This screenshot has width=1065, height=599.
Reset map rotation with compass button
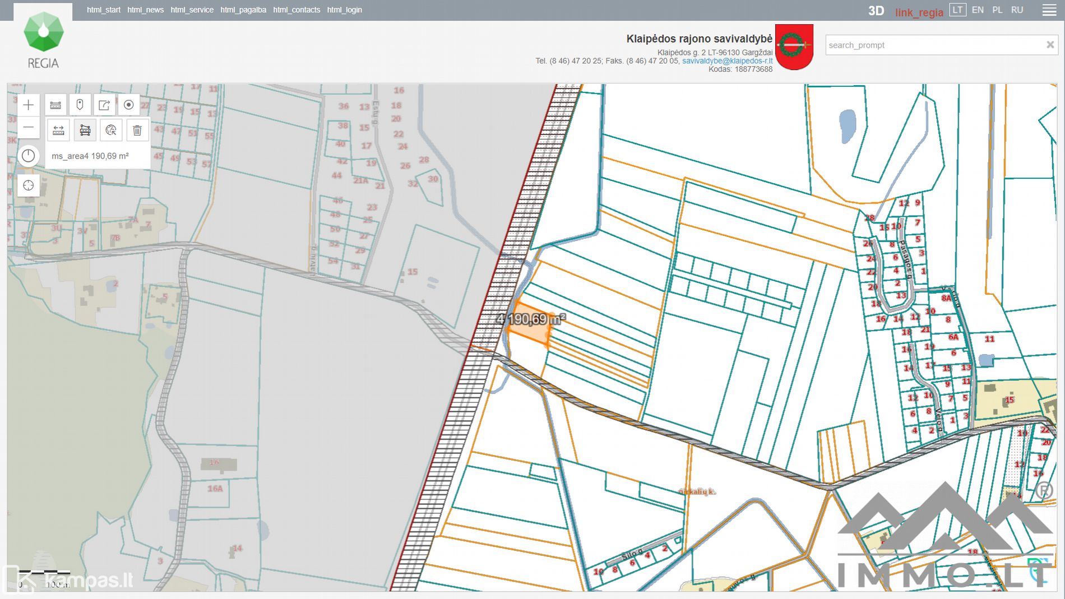(x=29, y=156)
